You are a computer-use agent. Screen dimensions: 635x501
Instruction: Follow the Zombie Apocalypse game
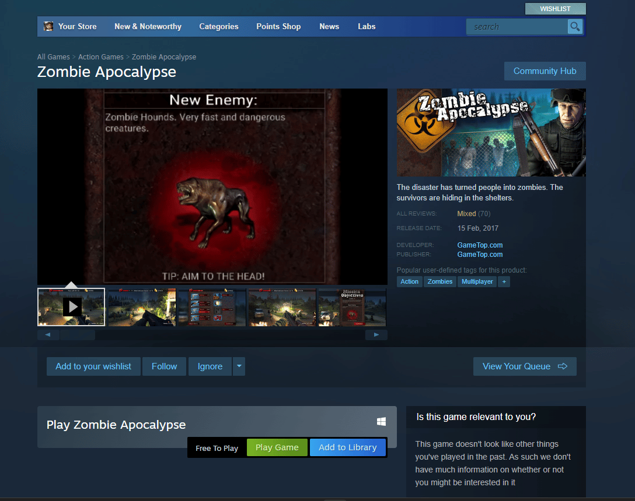pos(164,366)
